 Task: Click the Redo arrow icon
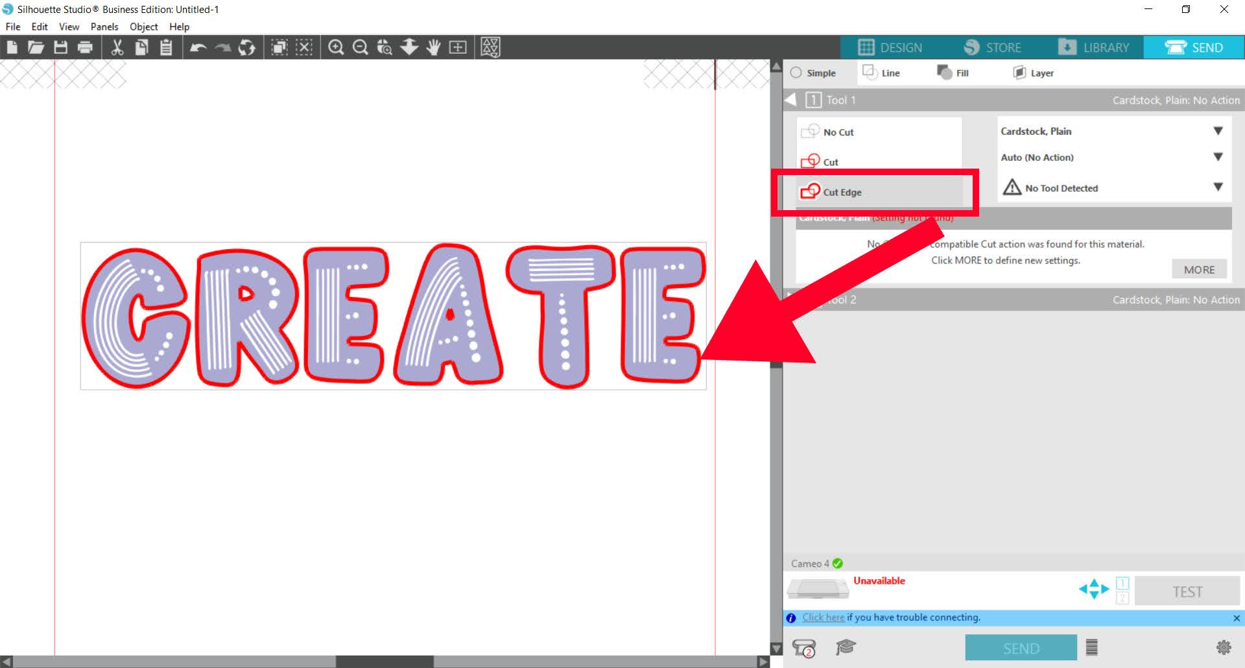tap(222, 47)
